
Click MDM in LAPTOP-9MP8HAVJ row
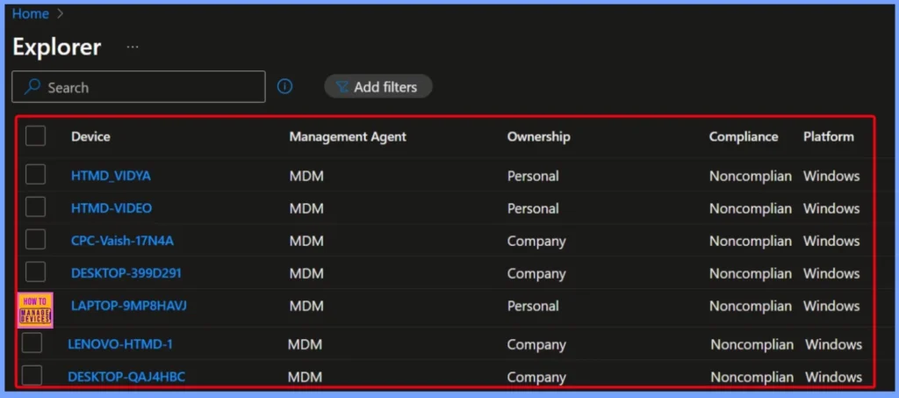point(306,307)
